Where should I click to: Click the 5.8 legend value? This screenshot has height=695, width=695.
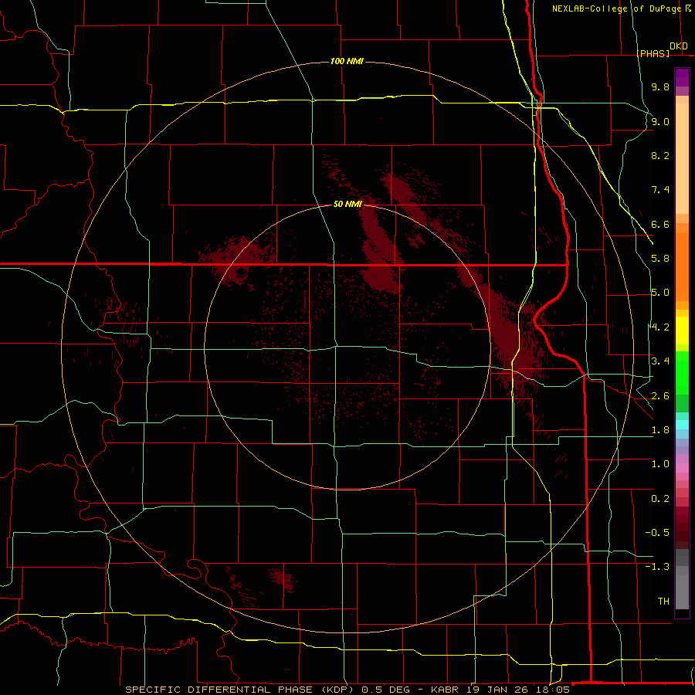click(660, 259)
